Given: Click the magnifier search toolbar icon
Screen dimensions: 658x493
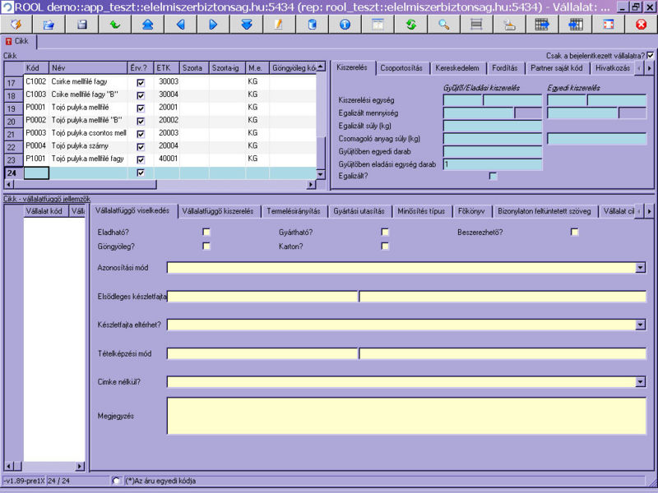Looking at the screenshot, I should (x=443, y=25).
